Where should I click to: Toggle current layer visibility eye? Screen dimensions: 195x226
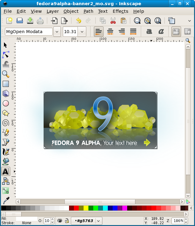[x=60, y=221]
